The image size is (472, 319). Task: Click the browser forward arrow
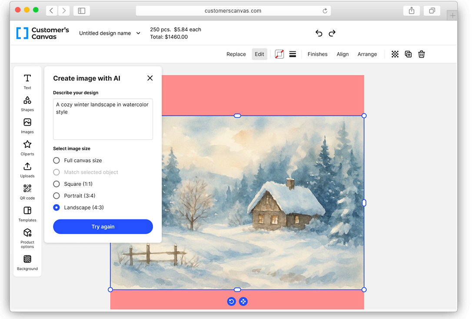[64, 11]
